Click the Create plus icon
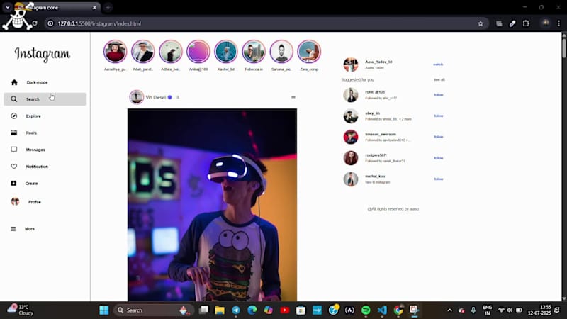Viewport: 567px width, 319px height. (x=13, y=184)
